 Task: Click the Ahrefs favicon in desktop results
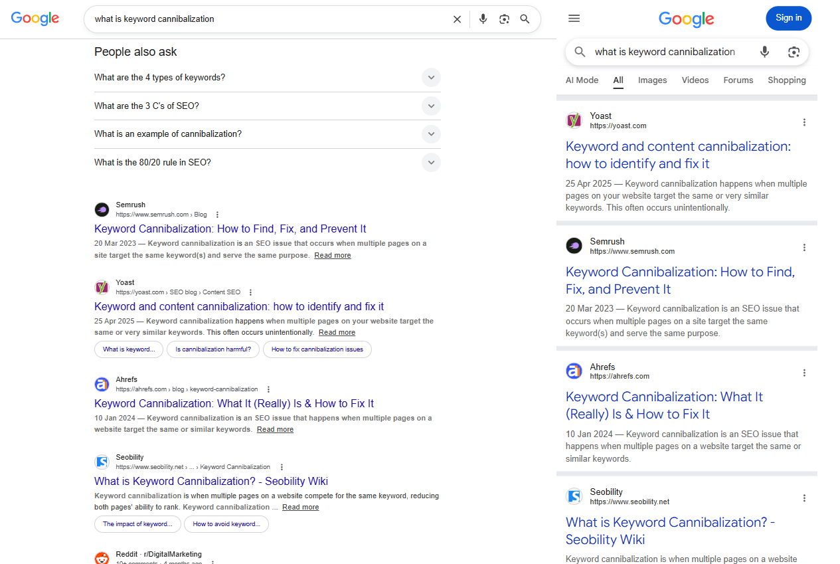(102, 384)
